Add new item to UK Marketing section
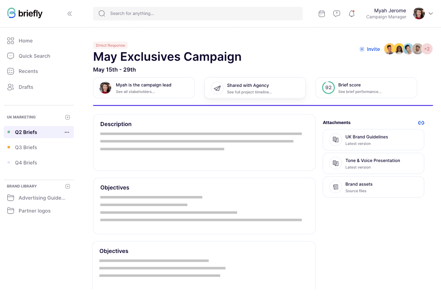 [x=68, y=117]
